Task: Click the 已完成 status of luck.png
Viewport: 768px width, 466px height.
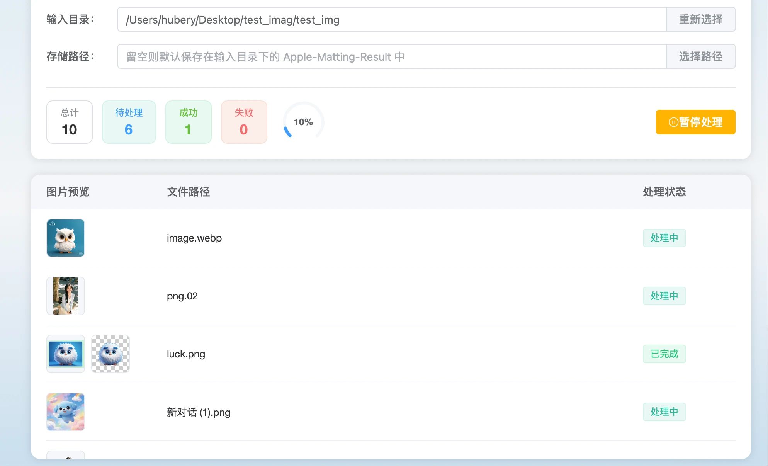Action: point(664,354)
